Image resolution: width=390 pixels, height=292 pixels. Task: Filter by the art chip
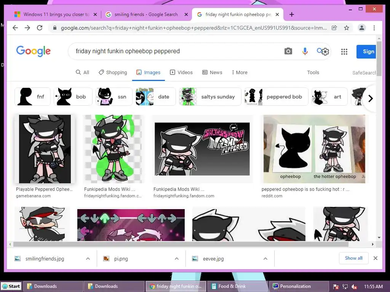329,97
